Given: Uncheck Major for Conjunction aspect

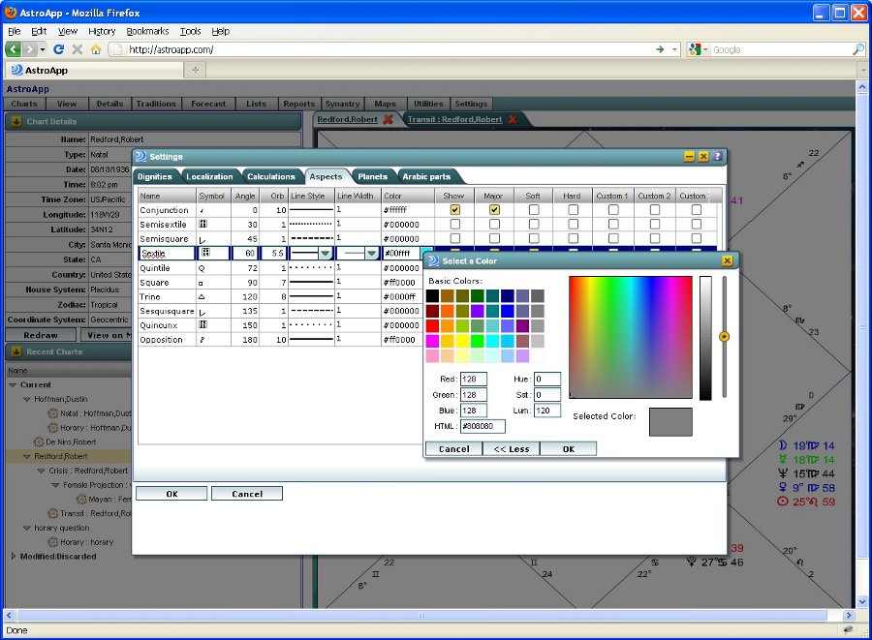Looking at the screenshot, I should (x=494, y=210).
